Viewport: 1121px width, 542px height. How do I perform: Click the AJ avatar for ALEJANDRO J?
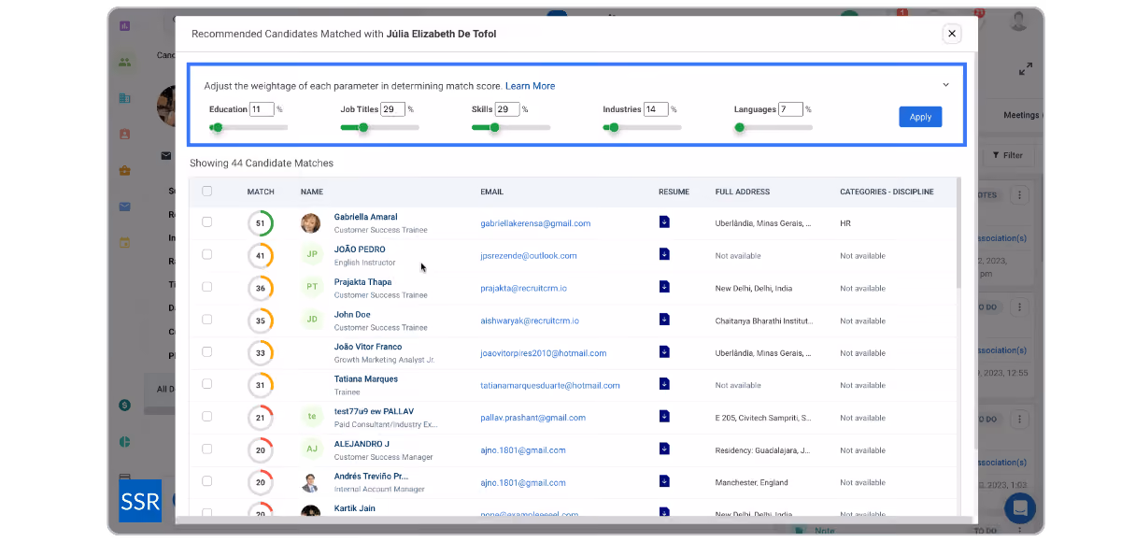[312, 449]
